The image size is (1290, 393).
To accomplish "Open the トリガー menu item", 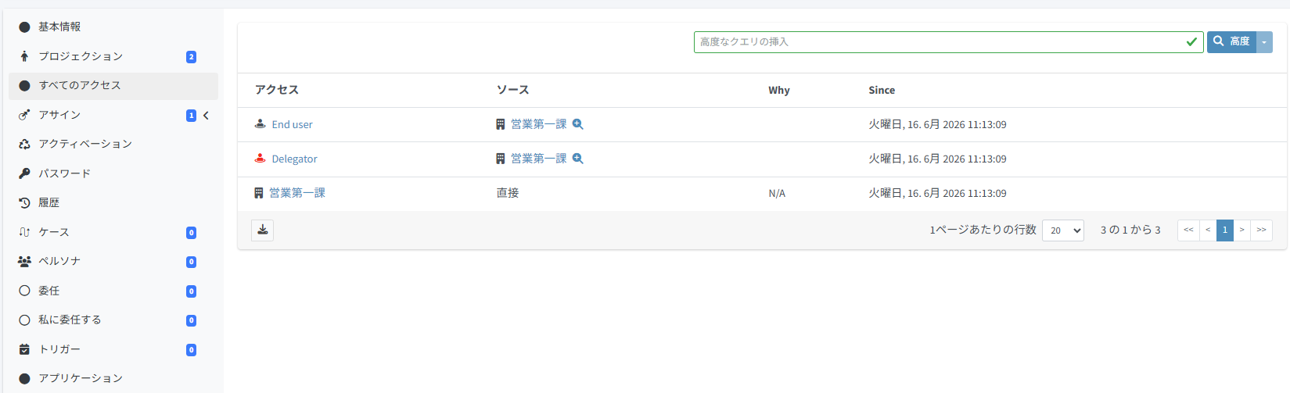I will (113, 349).
